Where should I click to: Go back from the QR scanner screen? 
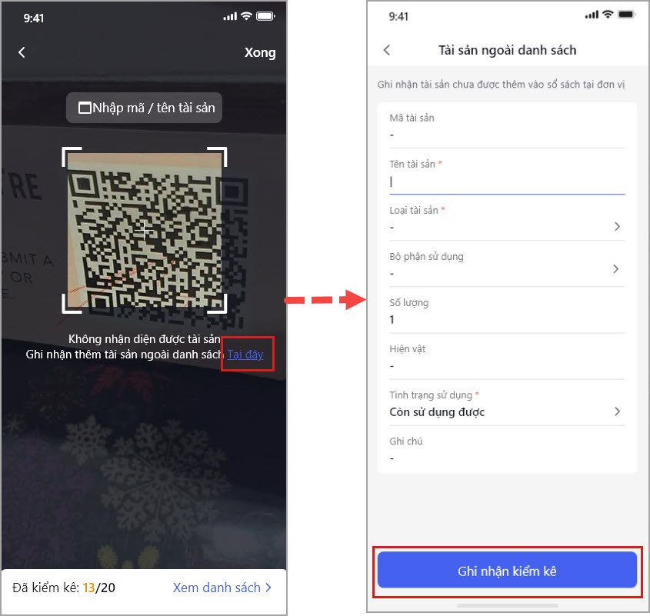pos(22,52)
